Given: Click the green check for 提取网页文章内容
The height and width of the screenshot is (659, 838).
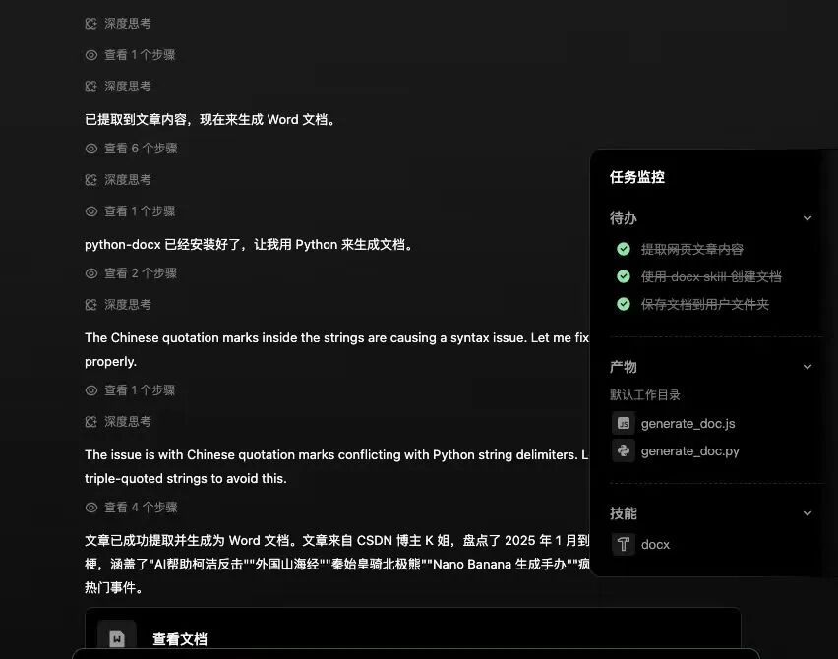Looking at the screenshot, I should click(624, 249).
